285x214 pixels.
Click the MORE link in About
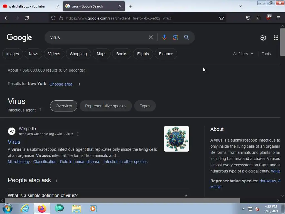(x=216, y=187)
